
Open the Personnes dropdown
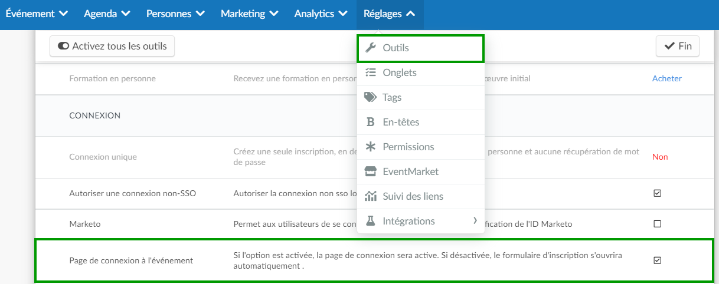[175, 14]
